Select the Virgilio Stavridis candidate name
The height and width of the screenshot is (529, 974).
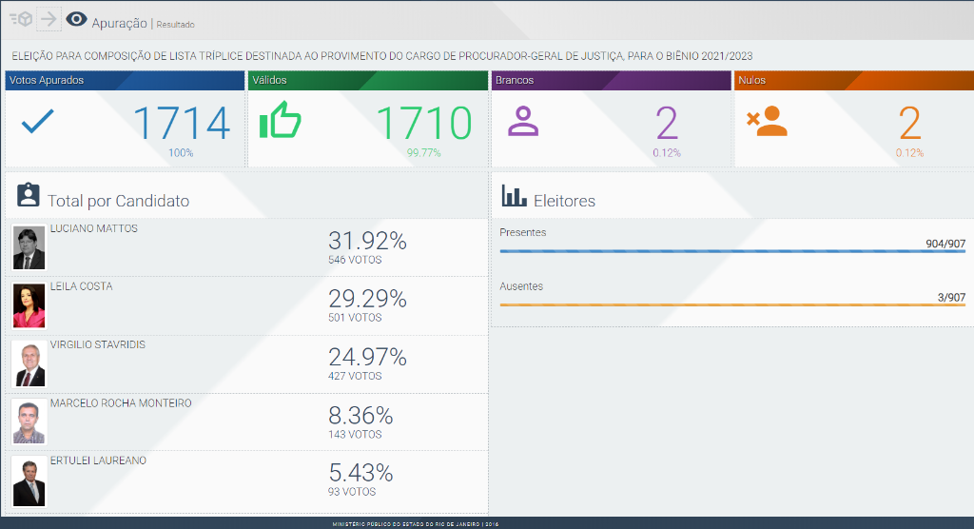(x=98, y=344)
